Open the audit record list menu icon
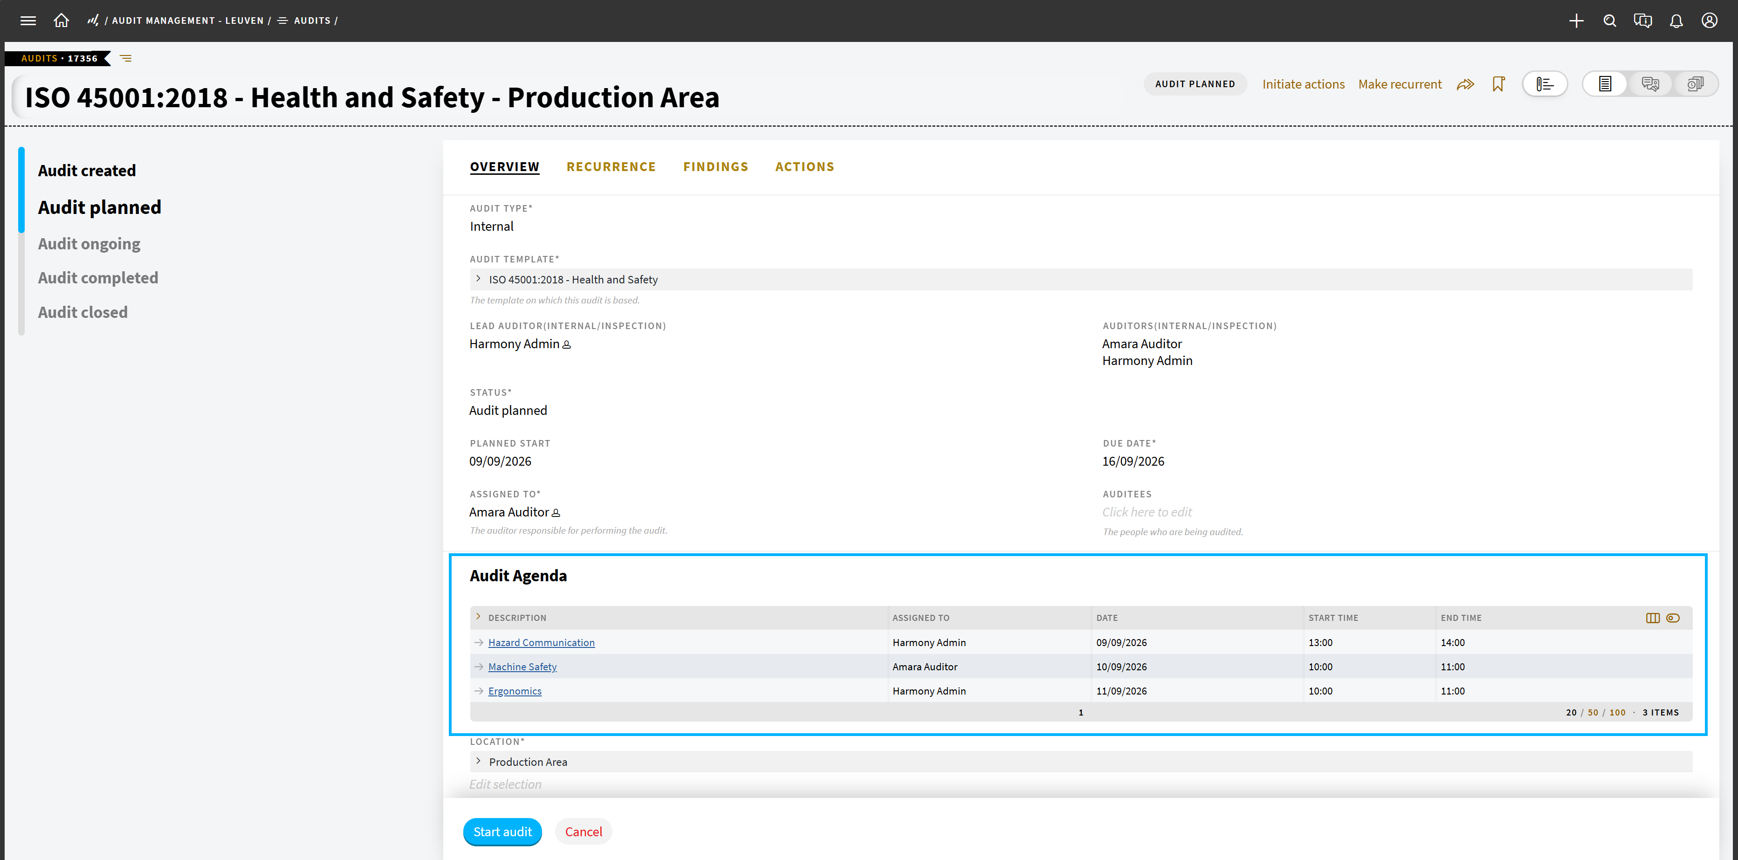The height and width of the screenshot is (860, 1738). tap(126, 59)
